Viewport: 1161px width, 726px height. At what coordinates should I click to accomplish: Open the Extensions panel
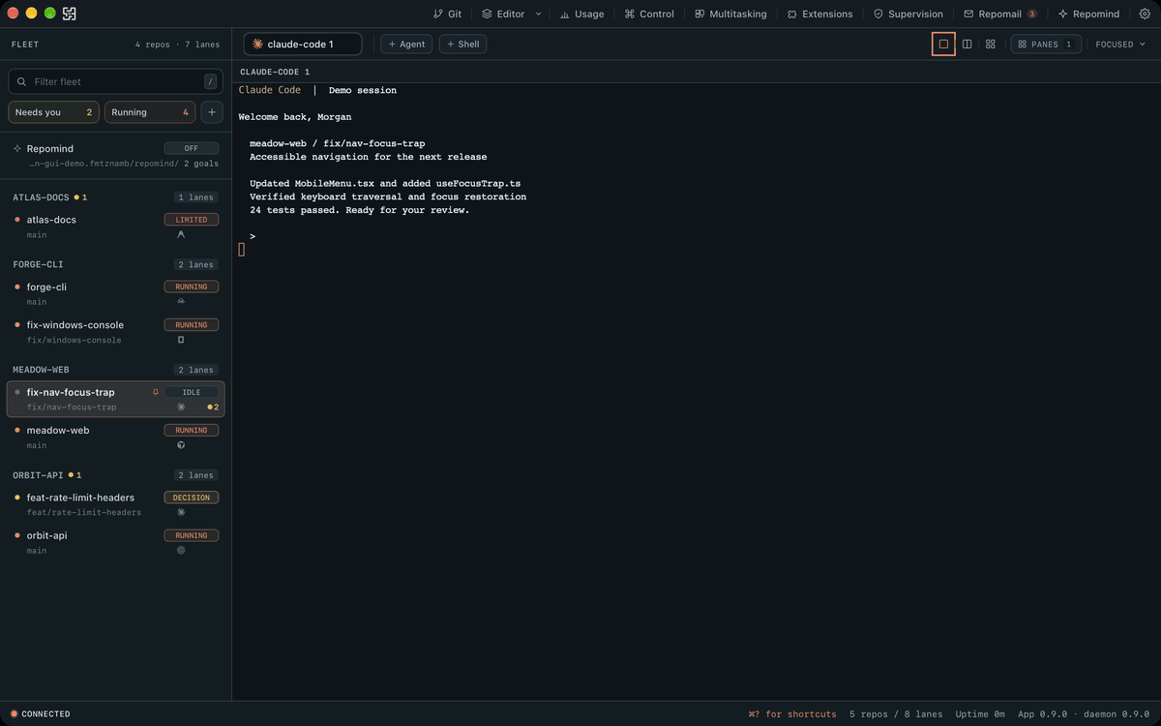coord(819,14)
